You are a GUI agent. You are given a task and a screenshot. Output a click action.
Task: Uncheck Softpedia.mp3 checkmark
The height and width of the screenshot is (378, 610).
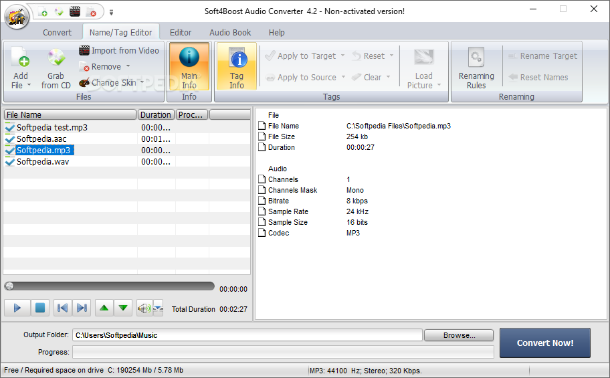click(10, 151)
